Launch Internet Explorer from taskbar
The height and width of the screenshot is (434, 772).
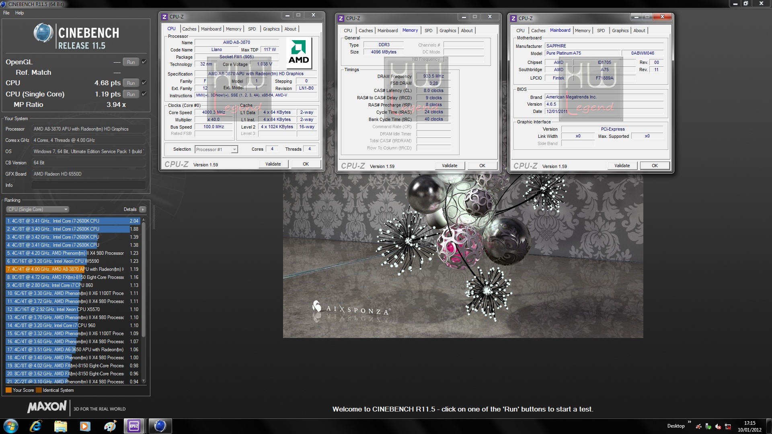click(x=36, y=426)
